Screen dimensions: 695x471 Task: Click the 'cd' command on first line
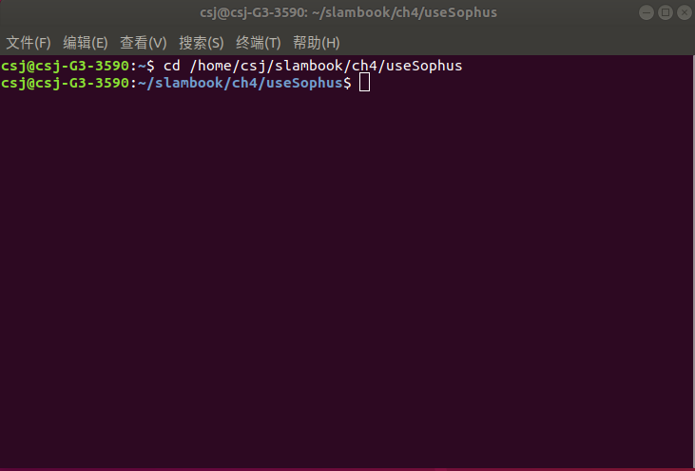pos(172,66)
